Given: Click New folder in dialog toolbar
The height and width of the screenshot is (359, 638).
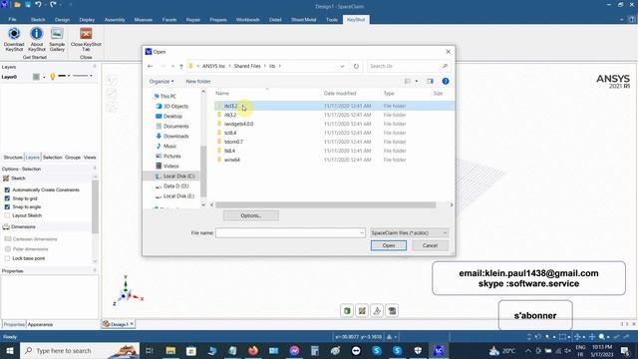Looking at the screenshot, I should click(x=198, y=82).
